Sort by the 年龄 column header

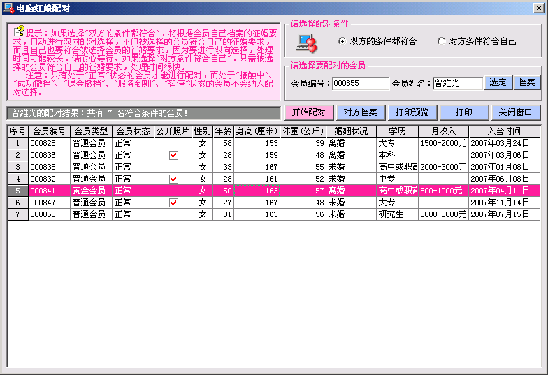223,131
